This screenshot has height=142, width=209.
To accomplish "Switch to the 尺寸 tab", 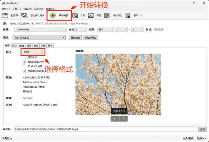I will click(14, 46).
